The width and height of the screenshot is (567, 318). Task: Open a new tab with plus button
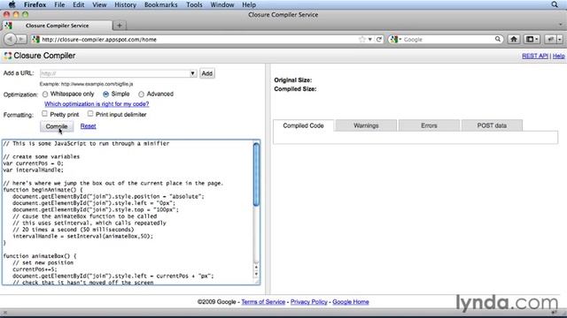click(120, 26)
